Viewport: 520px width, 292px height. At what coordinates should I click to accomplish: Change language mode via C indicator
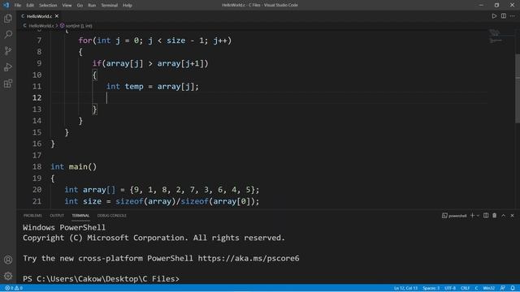tap(476, 288)
